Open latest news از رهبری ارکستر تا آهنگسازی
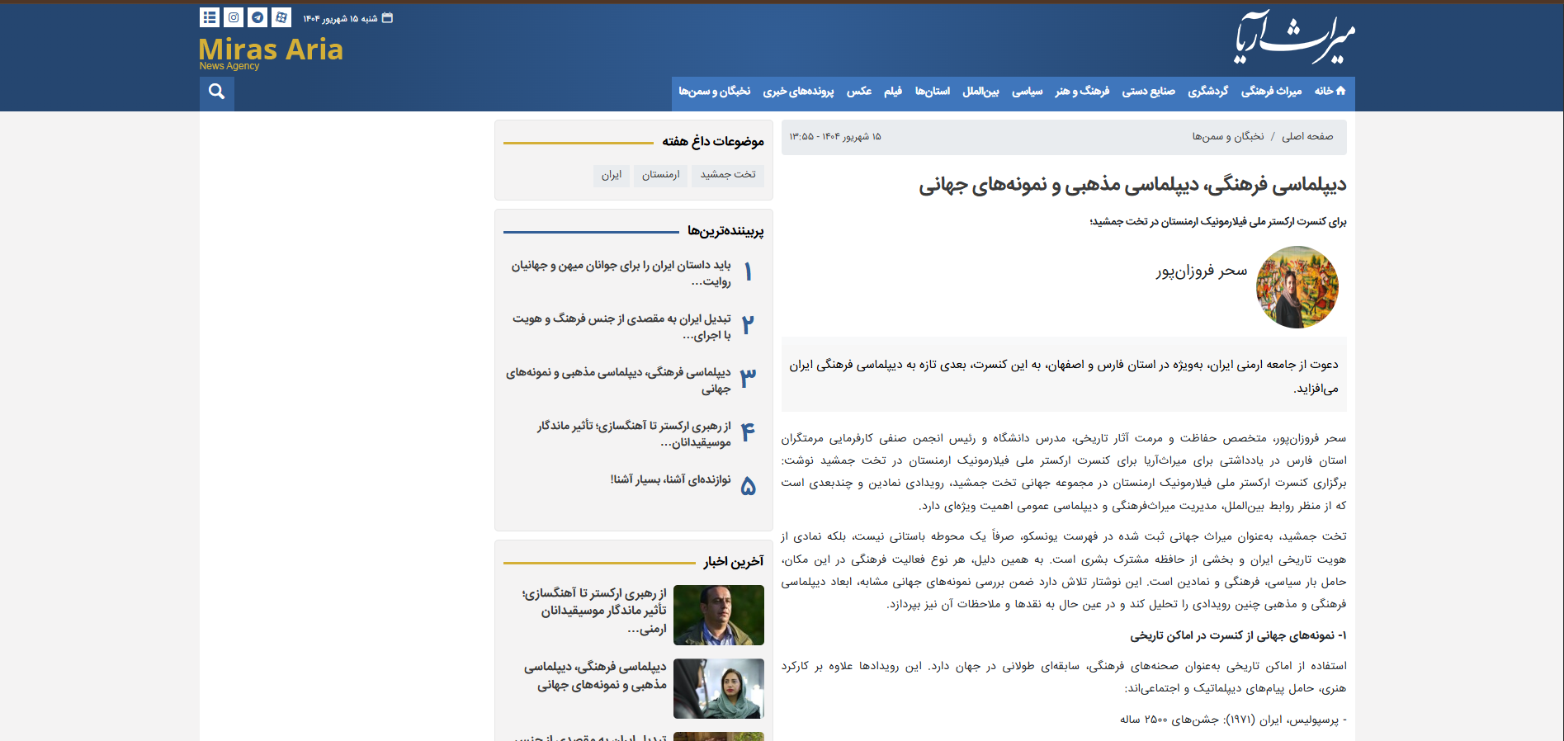 [594, 611]
